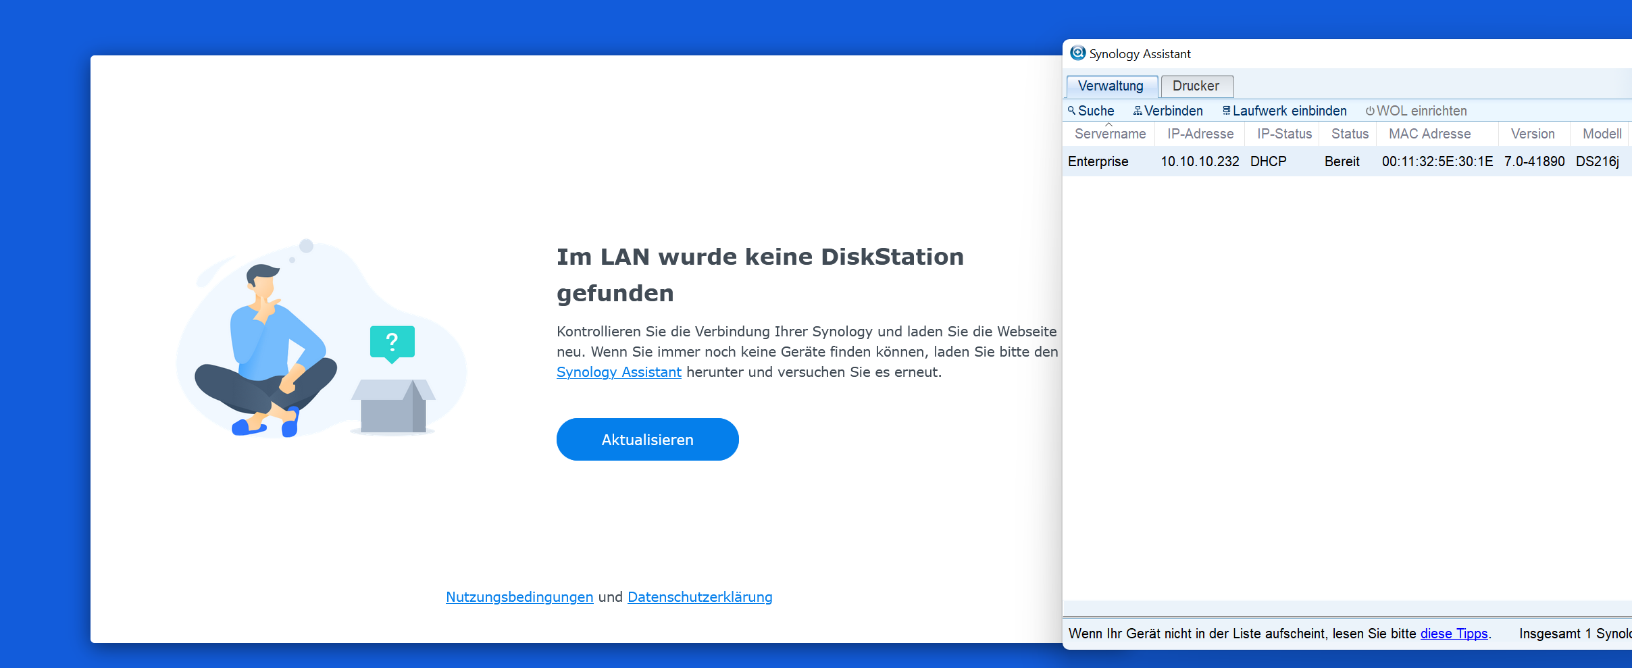Screen dimensions: 1632x668
Task: Sort by the IP-Status column header
Action: (x=1283, y=134)
